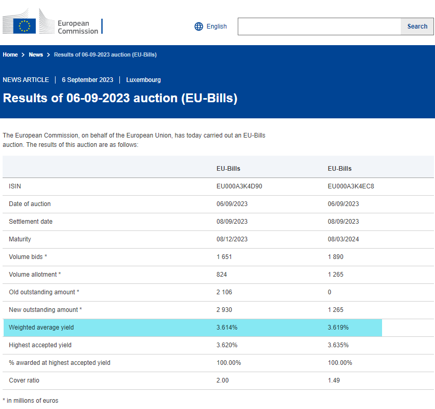Click the globe language icon
This screenshot has height=409, width=435.
[x=199, y=26]
